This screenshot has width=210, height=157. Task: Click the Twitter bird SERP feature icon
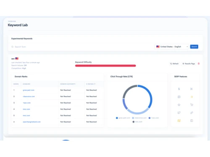pos(179,113)
